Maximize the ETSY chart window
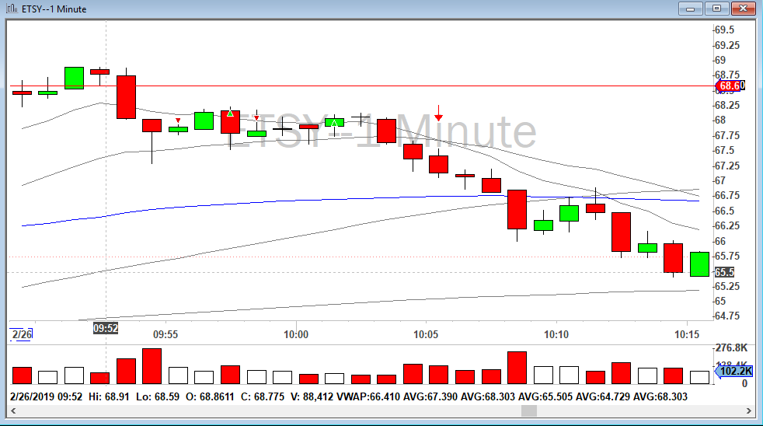The height and width of the screenshot is (426, 763). click(716, 9)
